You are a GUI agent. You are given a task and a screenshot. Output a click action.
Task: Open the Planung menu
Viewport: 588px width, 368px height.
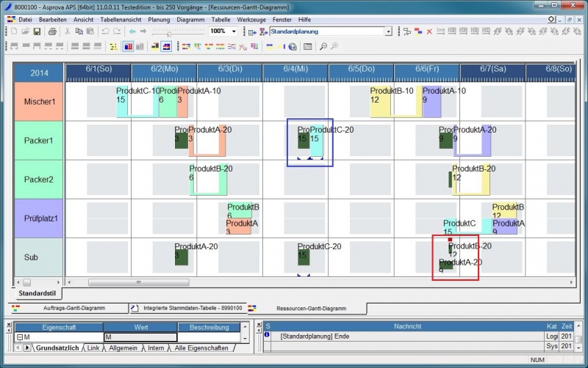159,19
